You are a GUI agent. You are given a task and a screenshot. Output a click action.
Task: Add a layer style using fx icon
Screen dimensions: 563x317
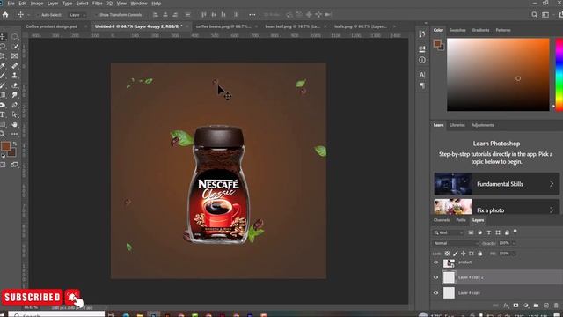pyautogui.click(x=506, y=306)
